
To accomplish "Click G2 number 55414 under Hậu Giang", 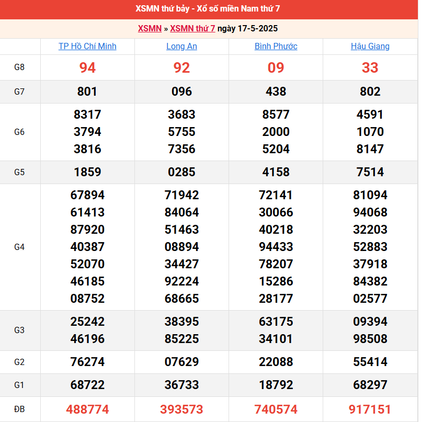I will tap(370, 362).
